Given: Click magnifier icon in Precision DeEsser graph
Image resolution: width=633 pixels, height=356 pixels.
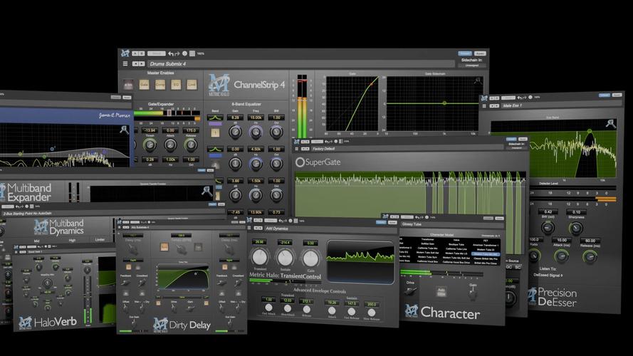Looking at the screenshot, I should (x=610, y=124).
